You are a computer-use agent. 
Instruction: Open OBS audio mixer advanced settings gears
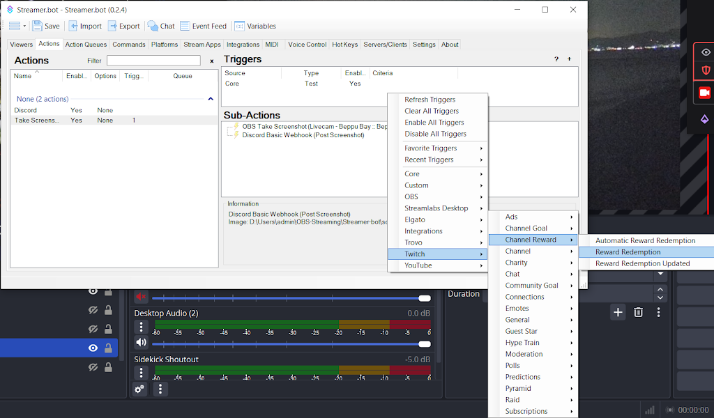pos(139,389)
